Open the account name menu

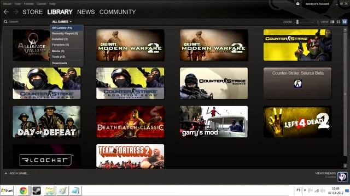(x=317, y=4)
